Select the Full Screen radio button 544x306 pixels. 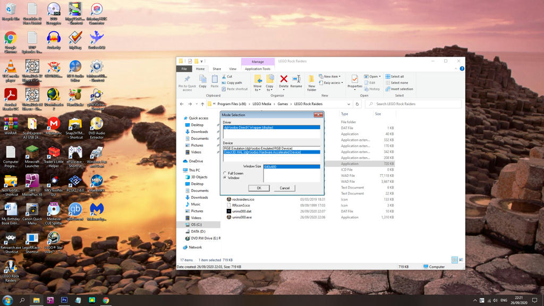click(x=225, y=173)
